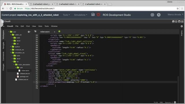Toggle the Workspace side panel
The height and width of the screenshot is (104, 185).
pyautogui.click(x=3, y=35)
